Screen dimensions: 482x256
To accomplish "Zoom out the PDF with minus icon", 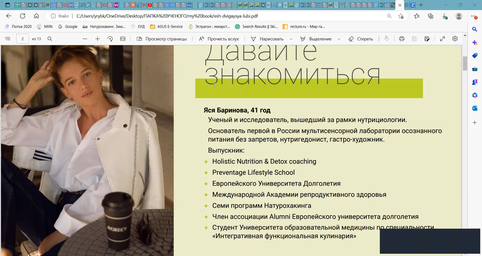I will click(85, 39).
